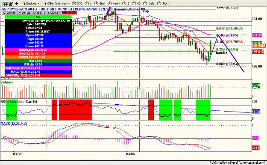267x165 pixels.
Task: Click the H: 201.25 high value
Action: coord(24,13)
